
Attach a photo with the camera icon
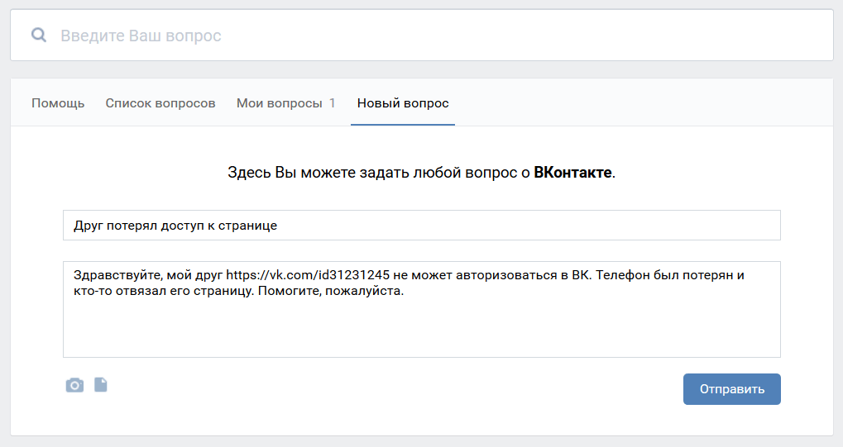74,385
